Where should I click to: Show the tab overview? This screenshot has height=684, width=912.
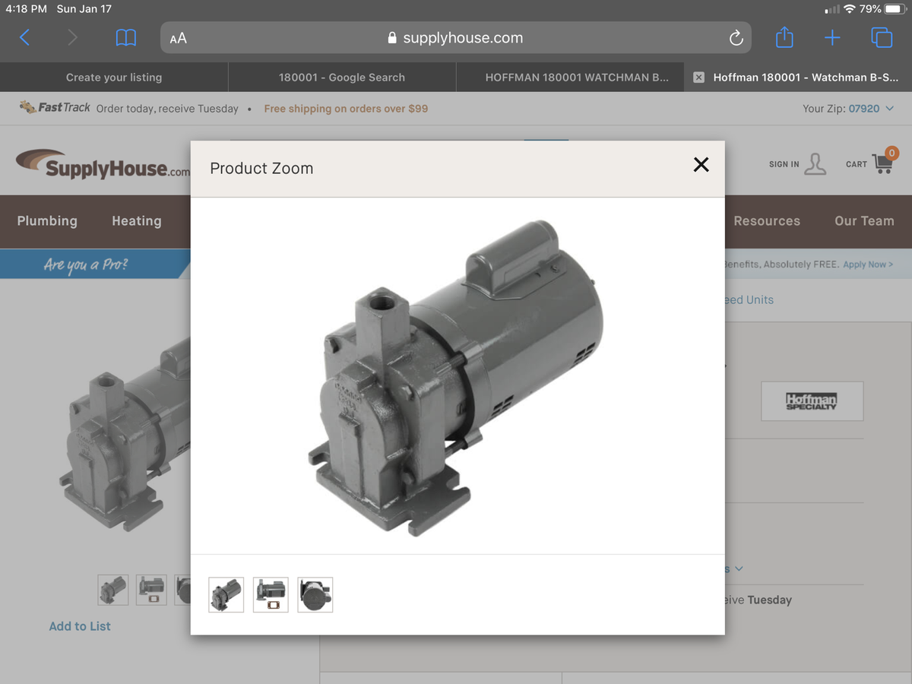881,37
